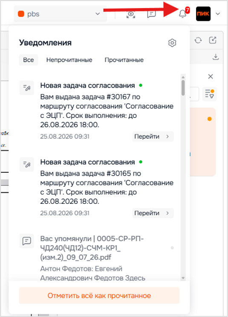This screenshot has height=317, width=228.
Task: Click the comments chat icon in header
Action: [151, 14]
